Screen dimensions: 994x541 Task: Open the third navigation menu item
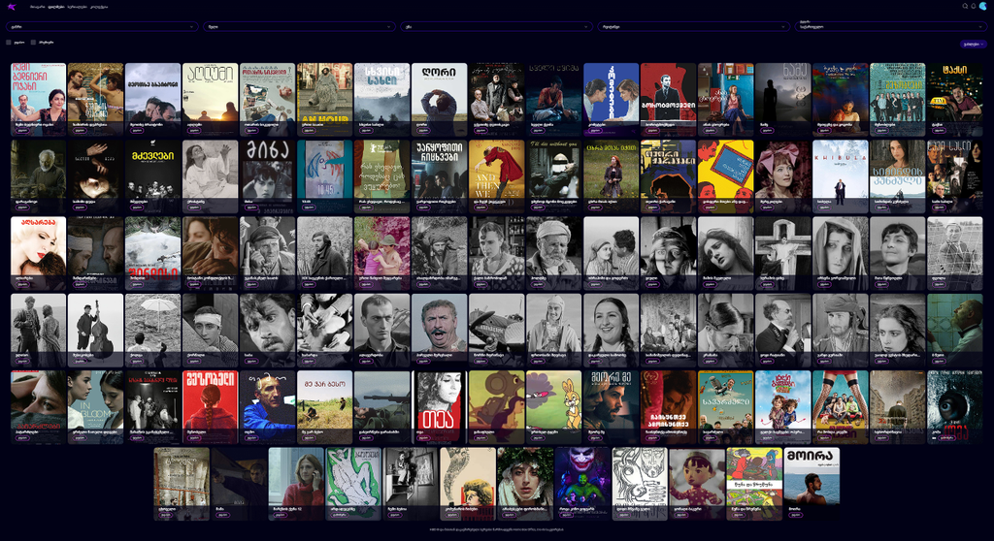78,7
